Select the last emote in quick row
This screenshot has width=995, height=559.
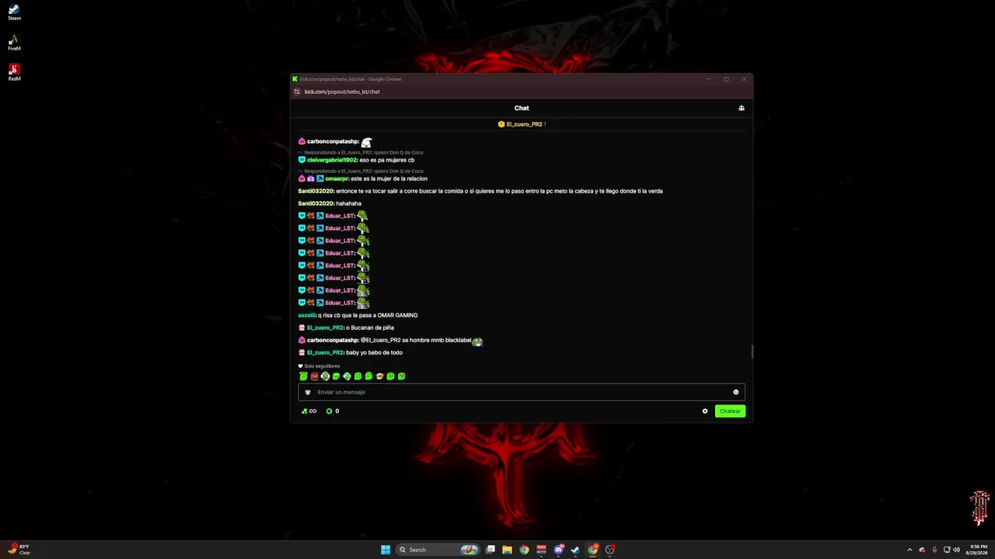coord(401,377)
